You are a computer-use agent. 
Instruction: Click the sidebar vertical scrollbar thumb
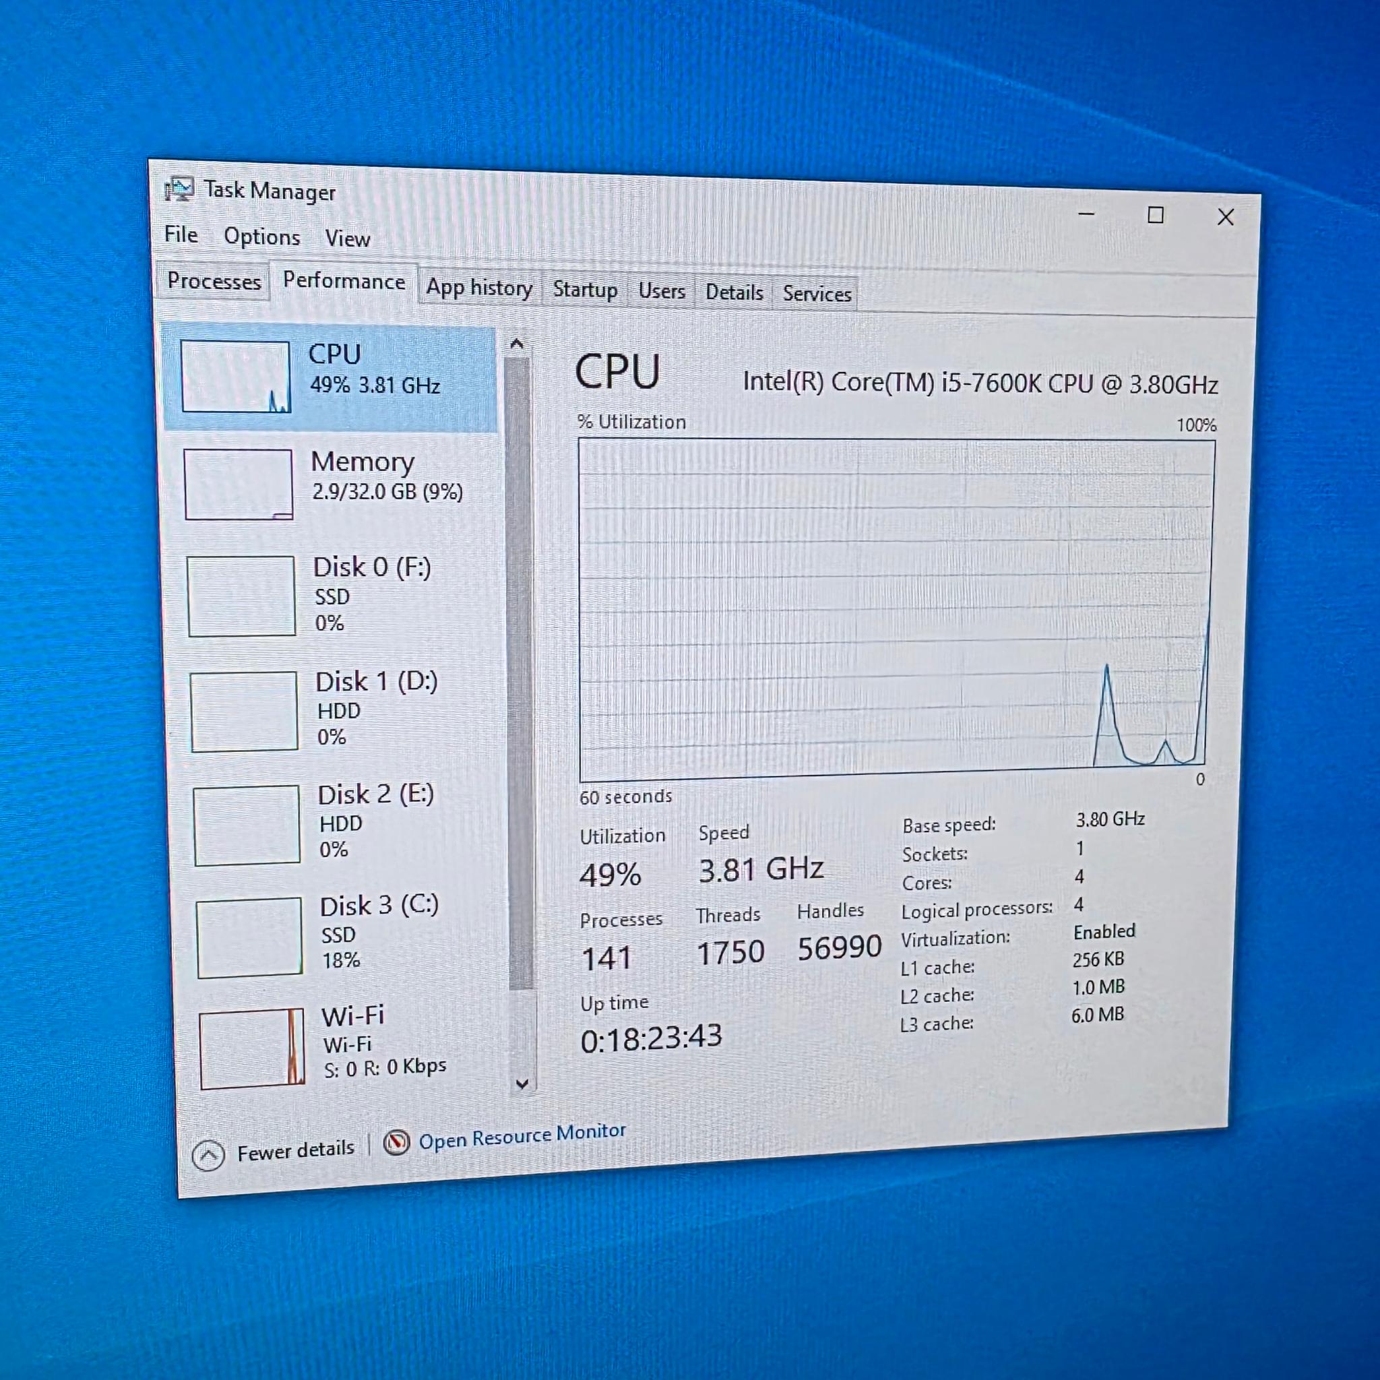click(x=520, y=673)
